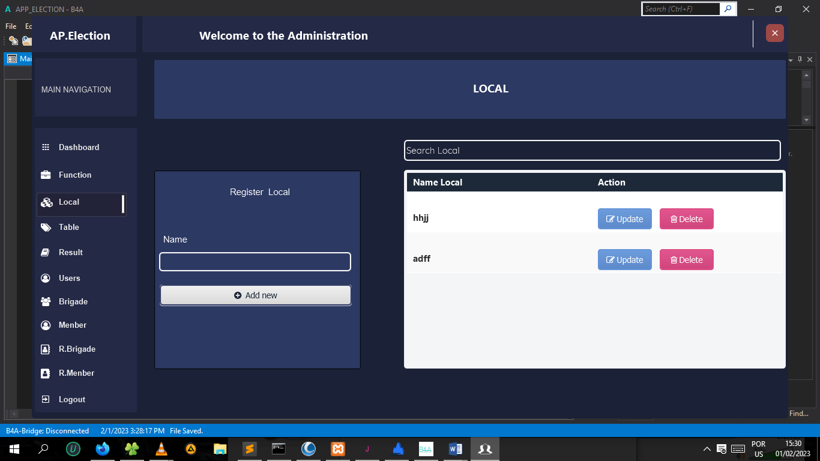Update the adff row
Screen dimensions: 820x461
(625, 260)
